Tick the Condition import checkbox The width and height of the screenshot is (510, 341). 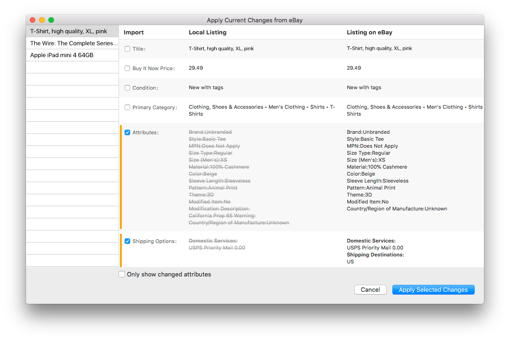pyautogui.click(x=127, y=88)
